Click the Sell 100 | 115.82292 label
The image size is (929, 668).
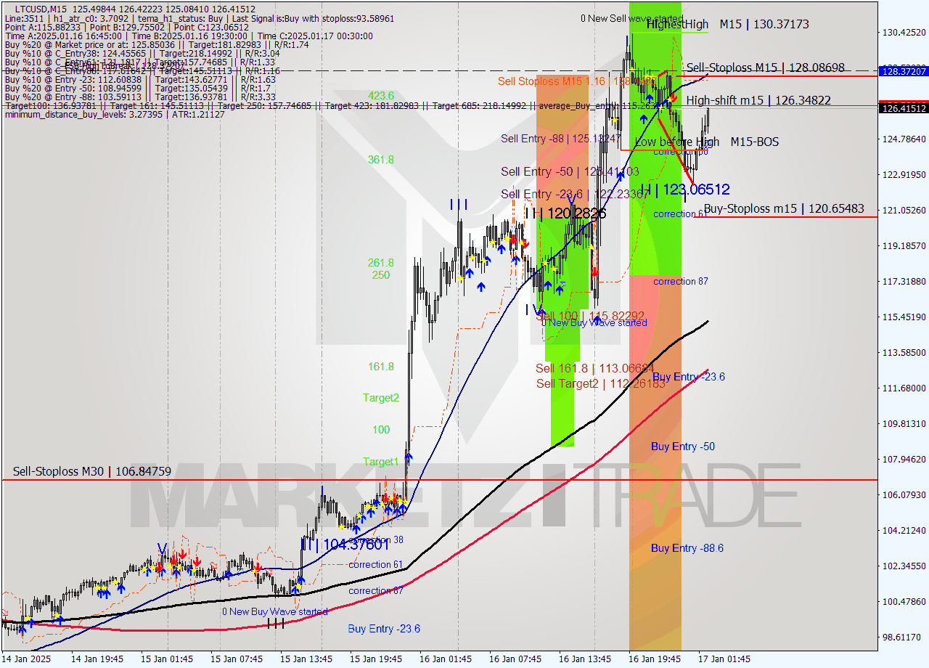coord(590,317)
